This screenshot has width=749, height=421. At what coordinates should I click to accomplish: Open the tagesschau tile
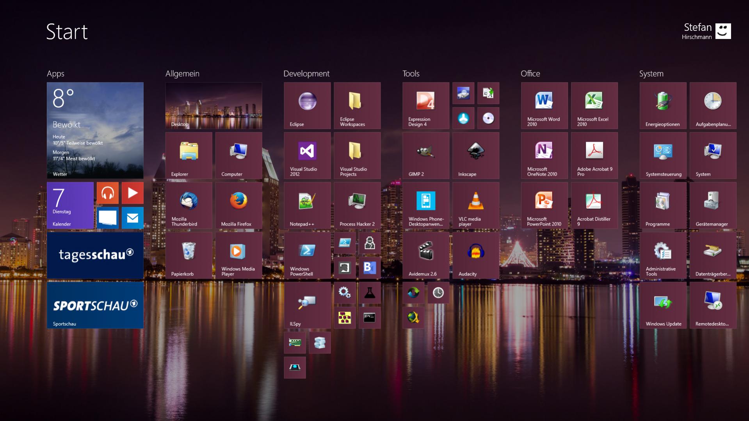pos(95,255)
